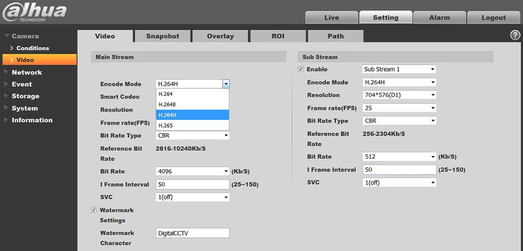Open Sub Stream Frame rate 25 dropdown
The width and height of the screenshot is (523, 251).
(399, 108)
